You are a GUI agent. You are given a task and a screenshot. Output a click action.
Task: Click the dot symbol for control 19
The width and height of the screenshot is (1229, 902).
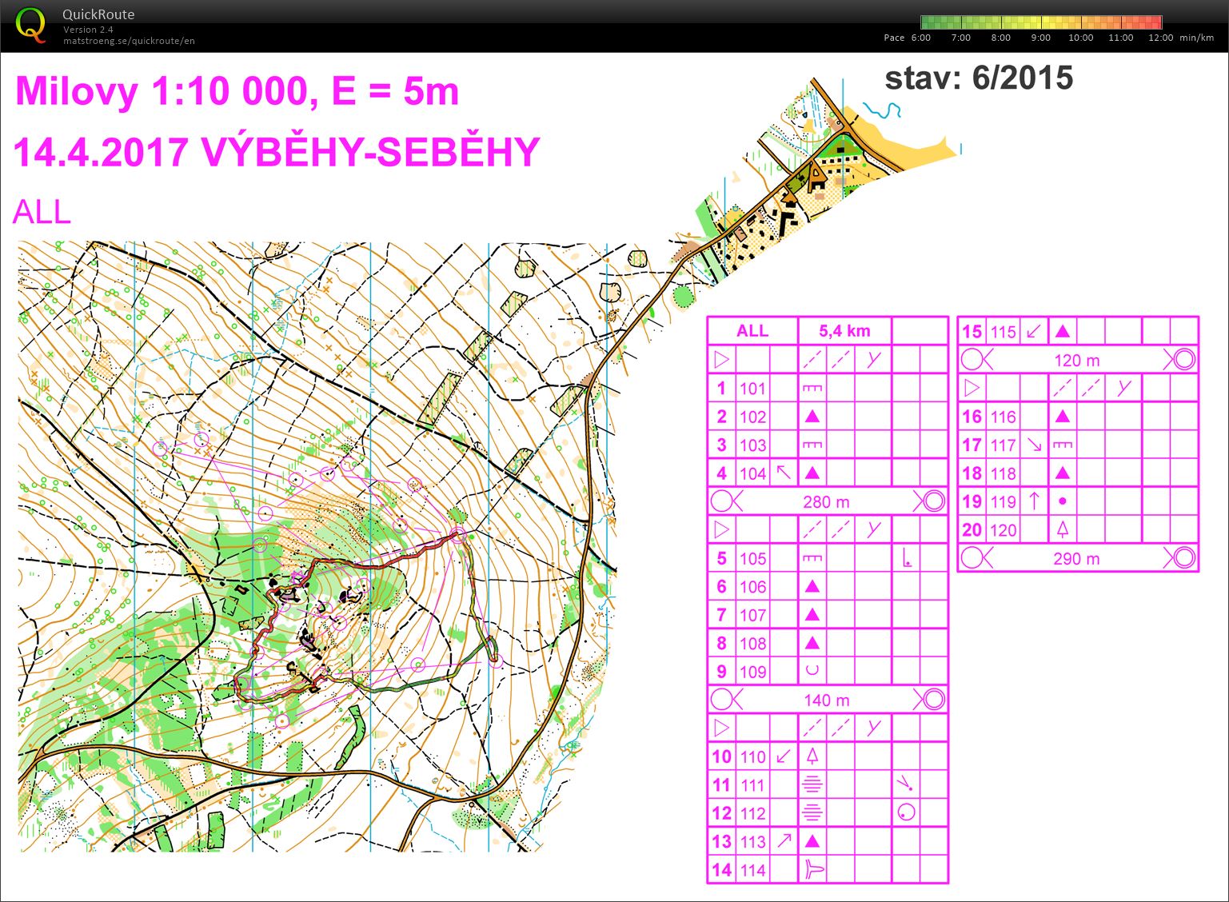coord(1062,501)
